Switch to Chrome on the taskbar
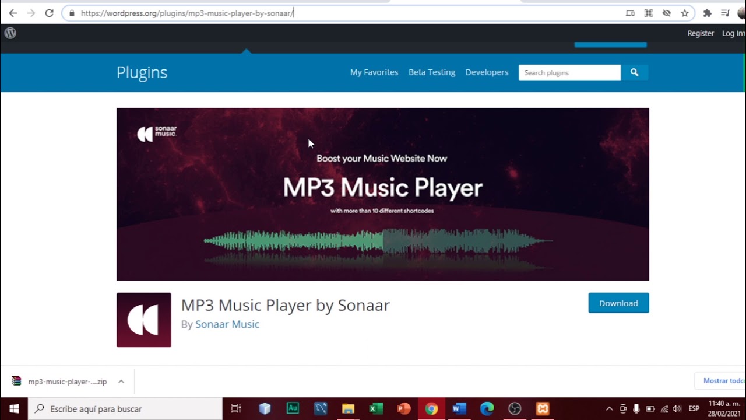Image resolution: width=746 pixels, height=420 pixels. coord(431,409)
